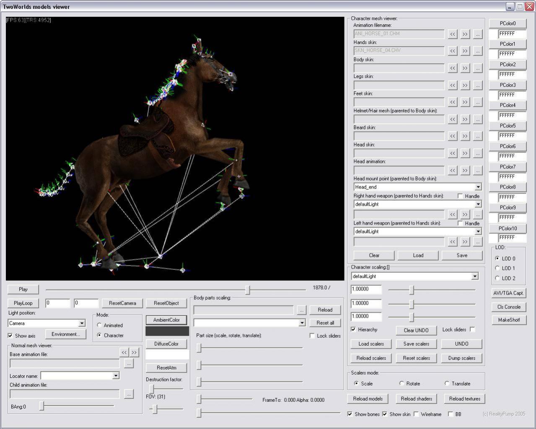This screenshot has height=429, width=536.
Task: Click next arrows for Helmet/Hair mesh
Action: coord(465,119)
